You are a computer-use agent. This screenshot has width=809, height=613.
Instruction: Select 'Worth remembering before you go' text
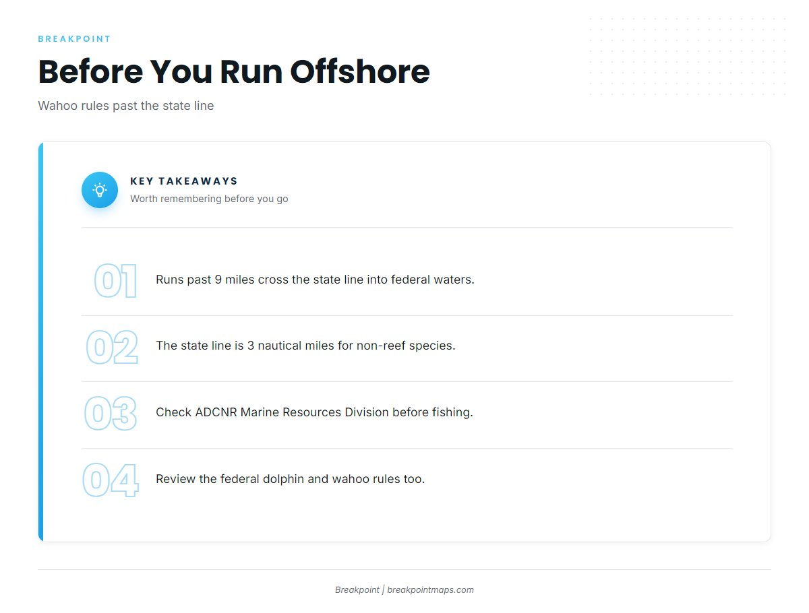tap(209, 199)
